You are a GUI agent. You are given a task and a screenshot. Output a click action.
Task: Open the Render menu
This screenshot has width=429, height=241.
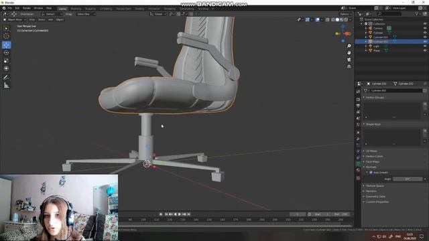pos(27,8)
